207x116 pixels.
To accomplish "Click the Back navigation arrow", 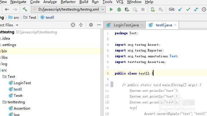I will click(7, 9).
